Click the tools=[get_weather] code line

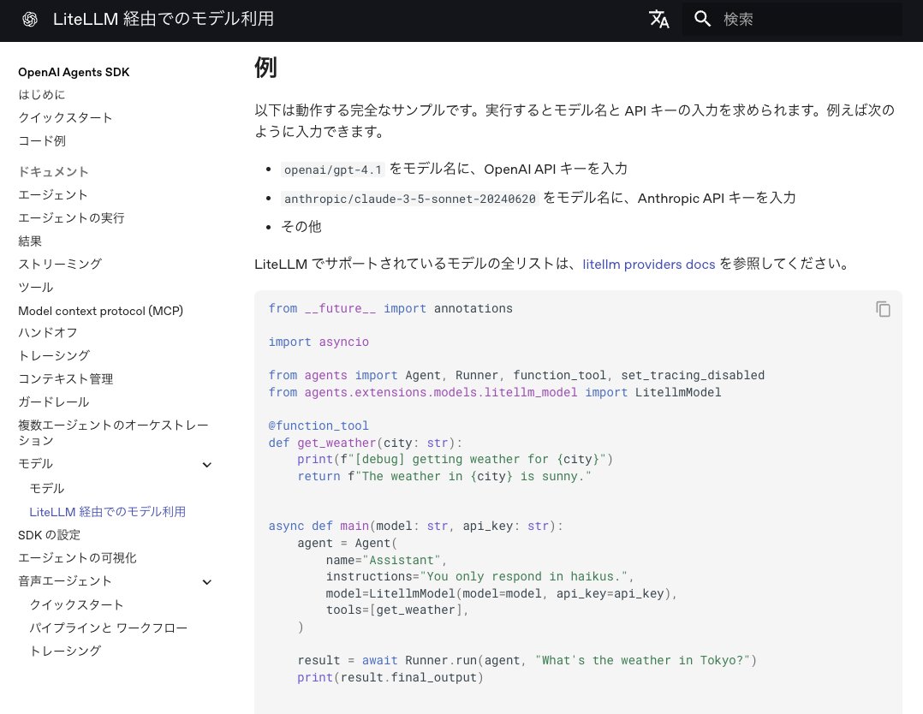coord(397,610)
